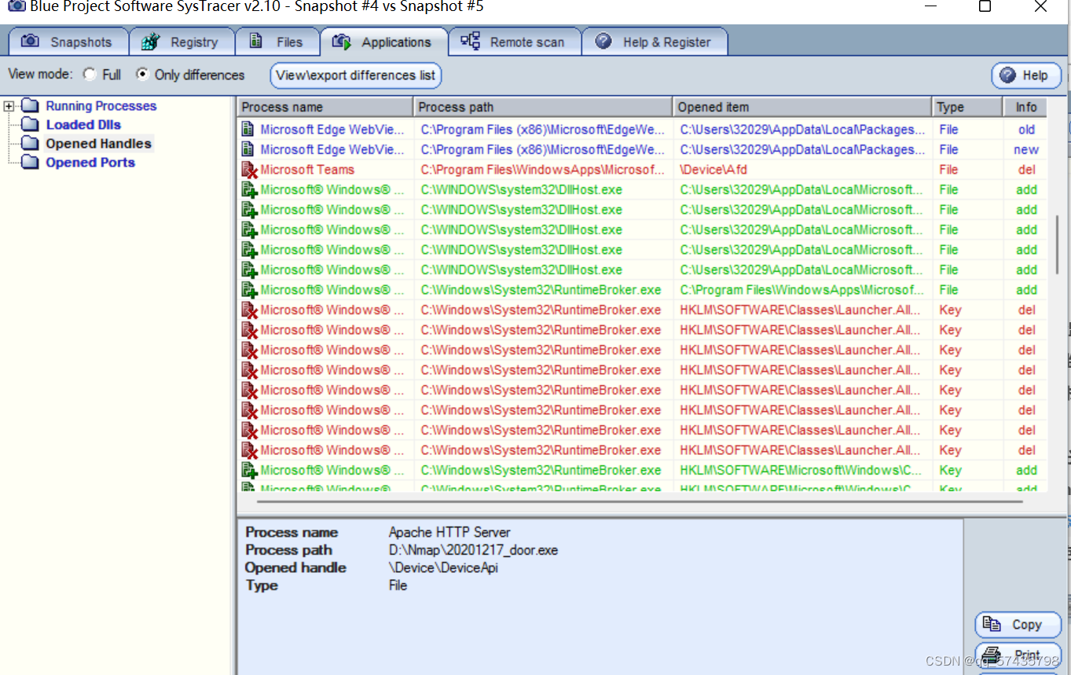The height and width of the screenshot is (675, 1071).
Task: Click the D:\Nmap\20201217_door.exe path value
Action: (473, 550)
